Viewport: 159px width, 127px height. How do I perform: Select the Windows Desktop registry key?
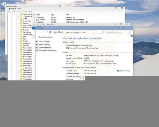(27, 50)
